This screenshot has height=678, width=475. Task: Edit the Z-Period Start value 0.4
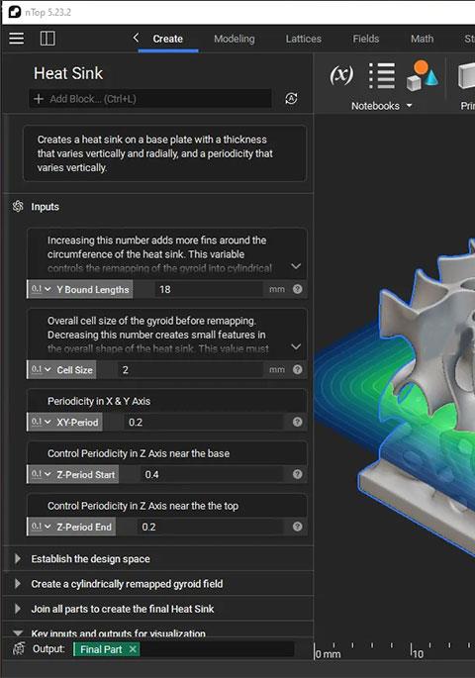pyautogui.click(x=212, y=475)
